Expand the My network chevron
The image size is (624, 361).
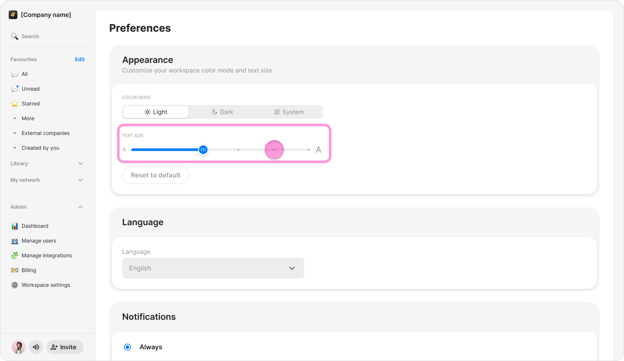(81, 180)
